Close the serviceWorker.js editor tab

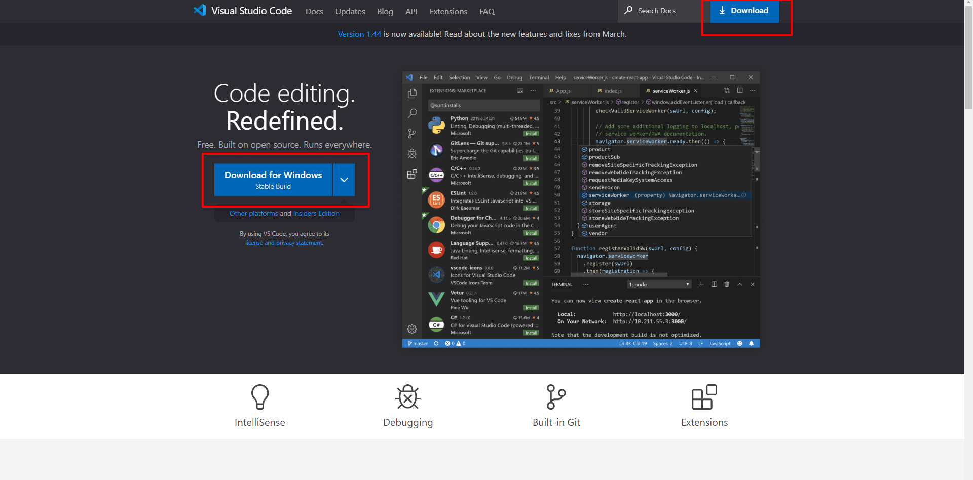pos(696,91)
